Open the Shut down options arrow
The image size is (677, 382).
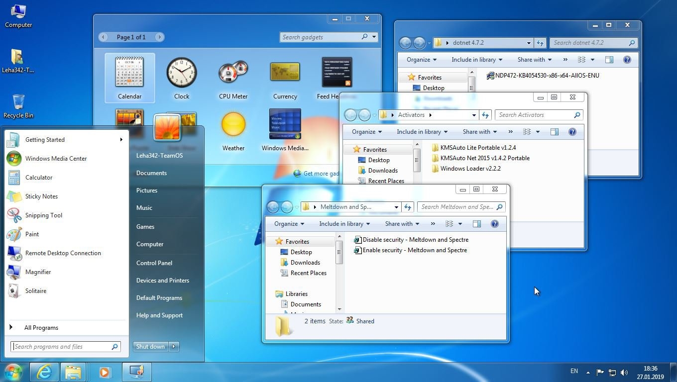tap(174, 347)
